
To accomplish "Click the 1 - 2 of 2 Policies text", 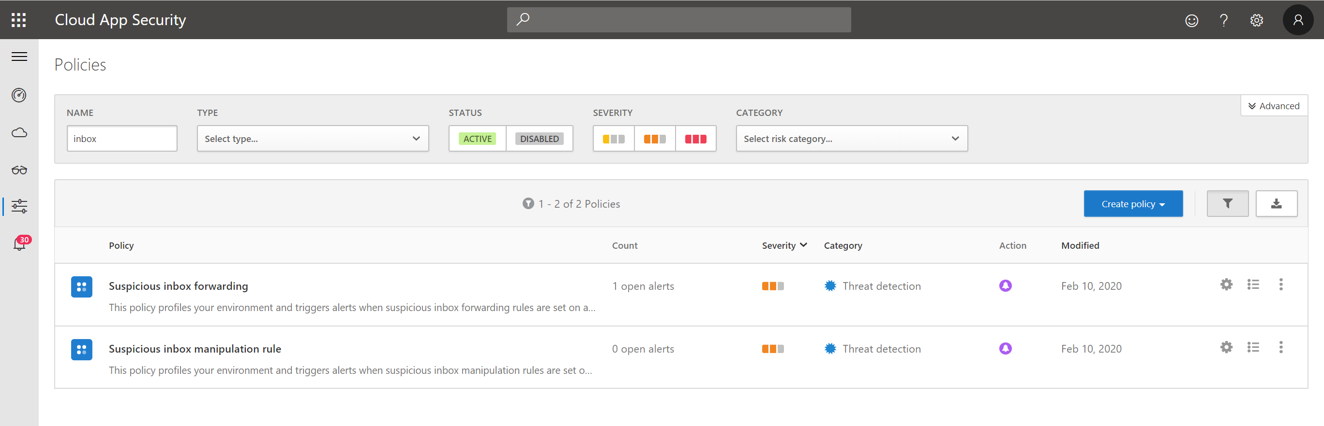I will pos(579,204).
